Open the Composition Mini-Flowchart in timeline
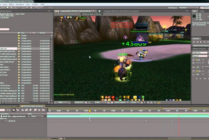The height and width of the screenshot is (140, 209). [8, 110]
